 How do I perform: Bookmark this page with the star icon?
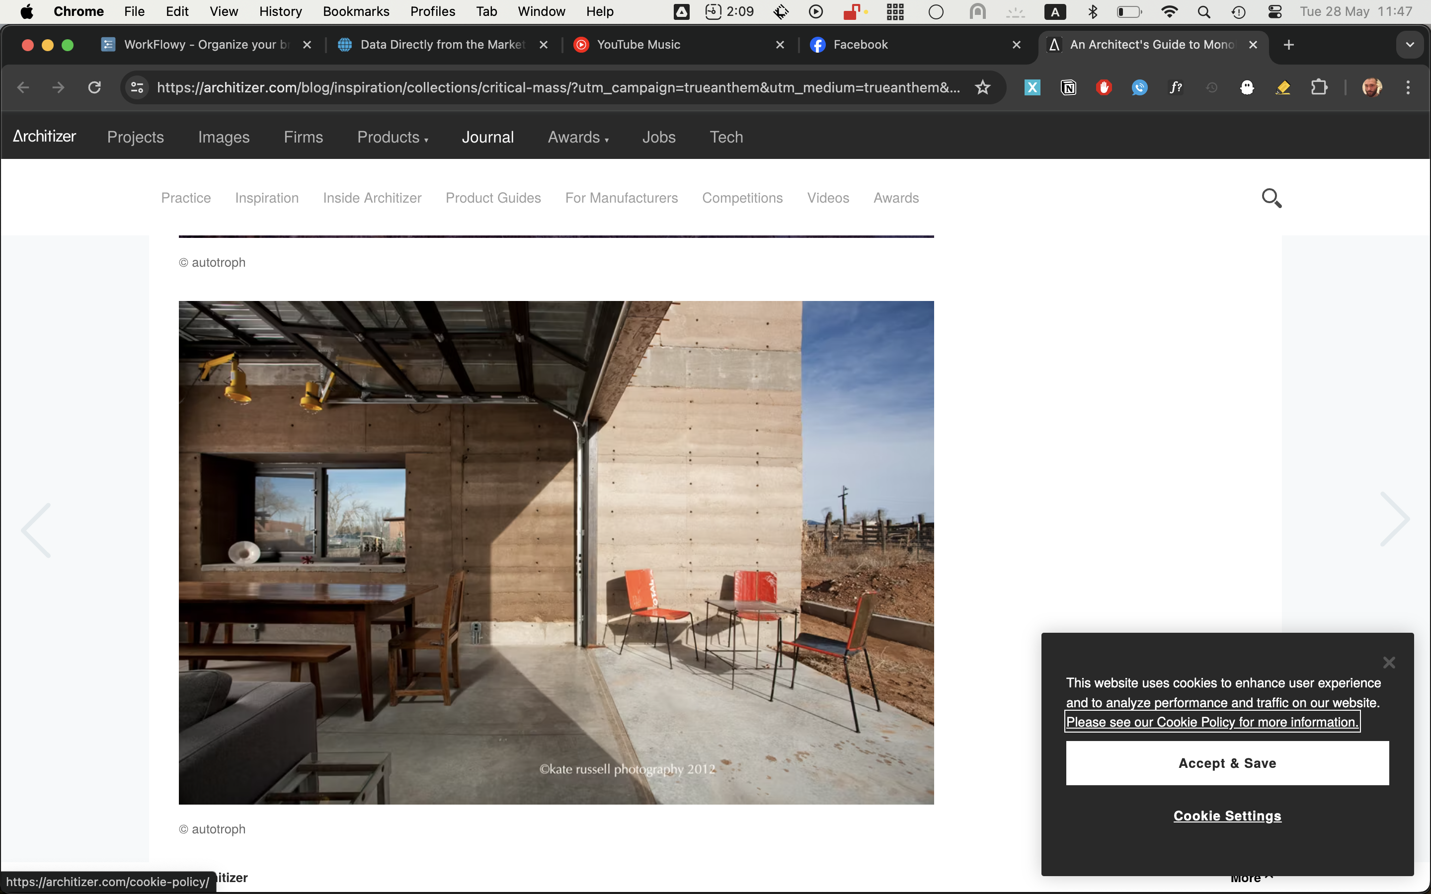(x=982, y=87)
